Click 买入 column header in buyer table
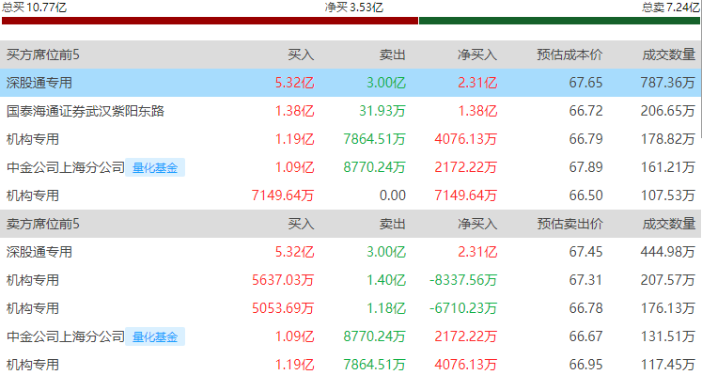This screenshot has height=375, width=702. 301,55
